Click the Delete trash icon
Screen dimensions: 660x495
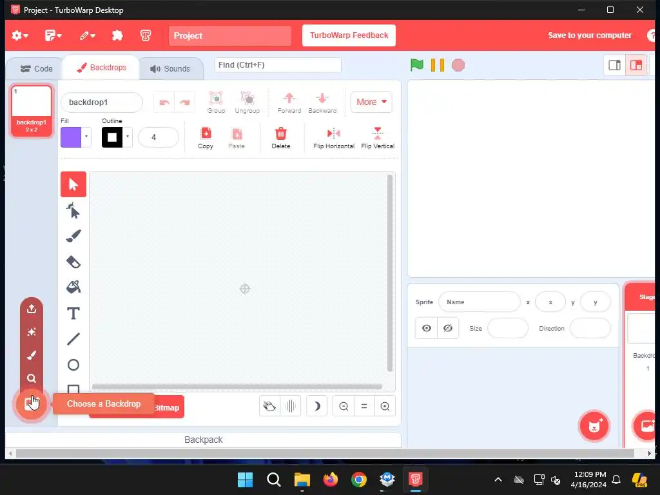pyautogui.click(x=281, y=138)
